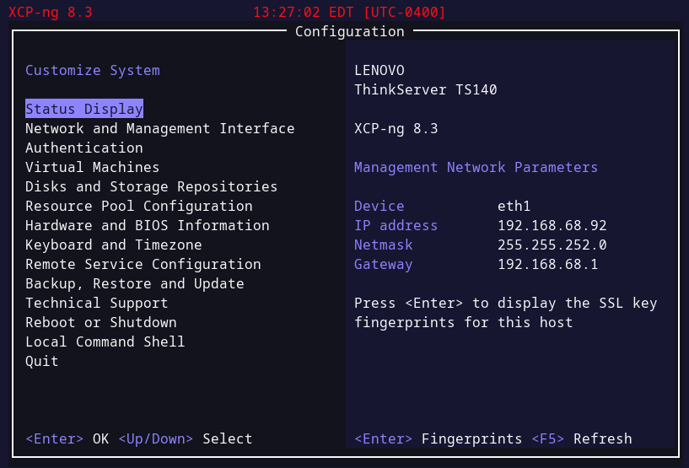Click the Netmask label
The width and height of the screenshot is (689, 468).
[383, 245]
